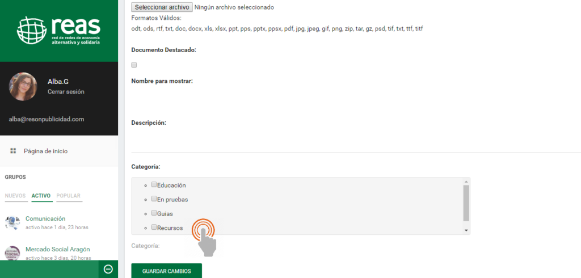Viewport: 581px width, 278px height.
Task: Click the REAS logo in sidebar
Action: click(58, 31)
